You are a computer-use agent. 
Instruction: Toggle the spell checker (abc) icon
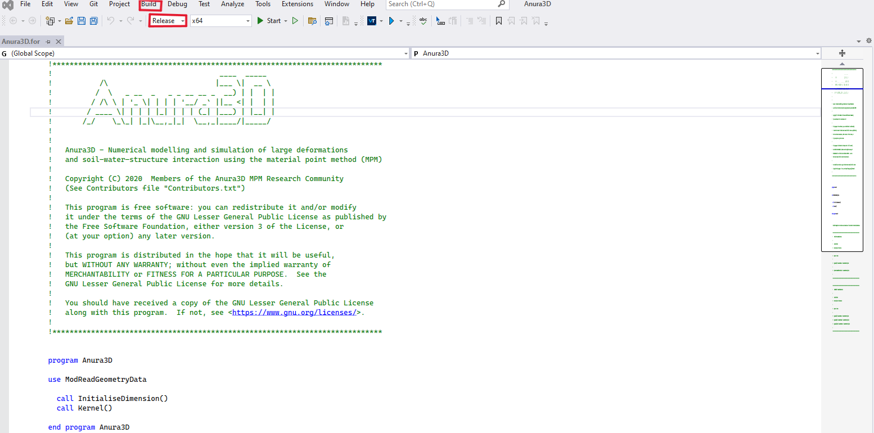423,20
